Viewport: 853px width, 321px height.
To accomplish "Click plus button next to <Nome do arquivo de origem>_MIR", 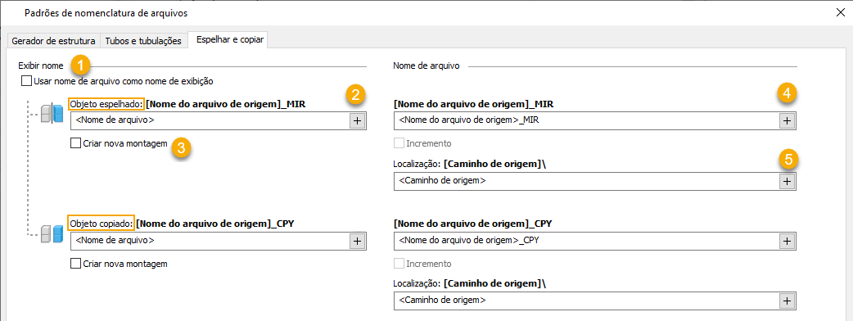I will click(x=787, y=121).
